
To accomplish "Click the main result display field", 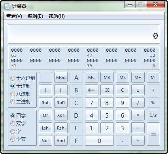I will pyautogui.click(x=84, y=34).
